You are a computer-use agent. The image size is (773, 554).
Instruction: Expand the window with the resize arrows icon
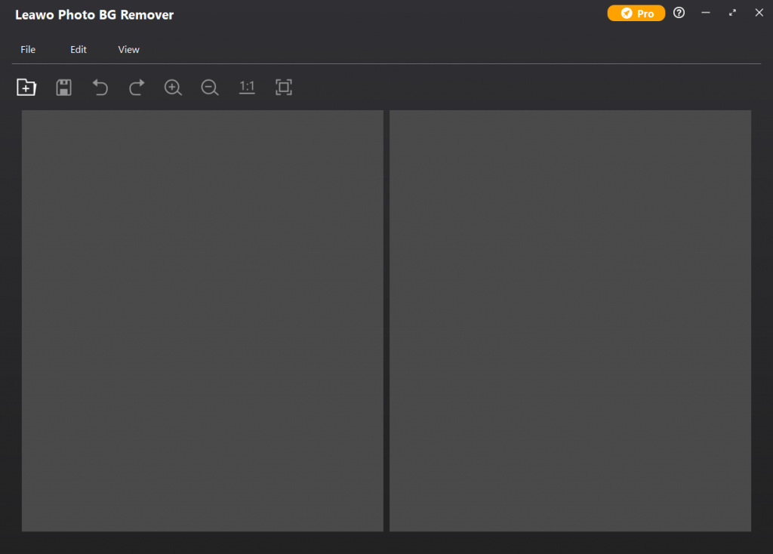point(731,13)
